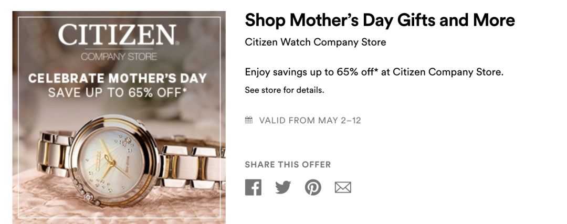
Task: Share this offer on Twitter
Action: 283,187
